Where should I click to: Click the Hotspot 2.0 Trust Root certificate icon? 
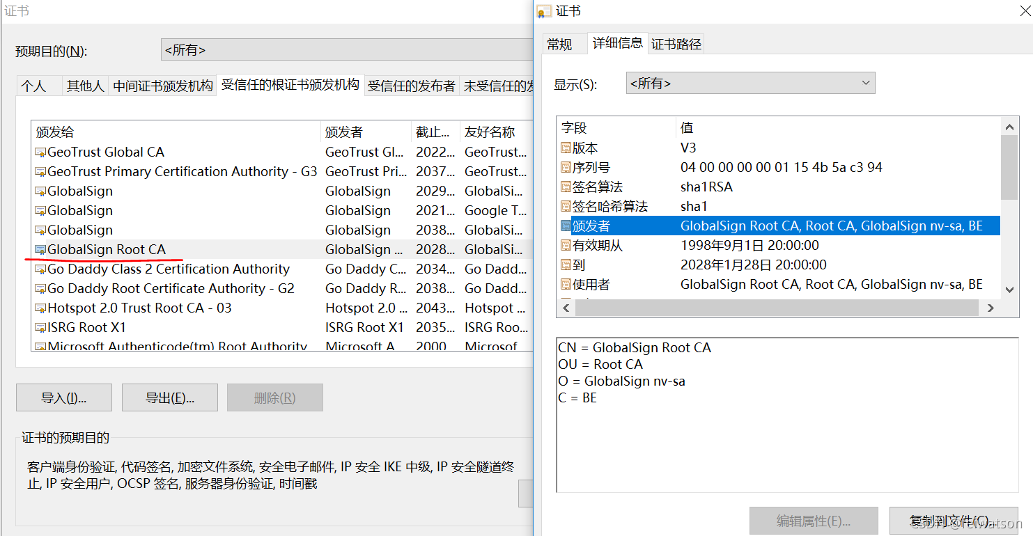[40, 308]
